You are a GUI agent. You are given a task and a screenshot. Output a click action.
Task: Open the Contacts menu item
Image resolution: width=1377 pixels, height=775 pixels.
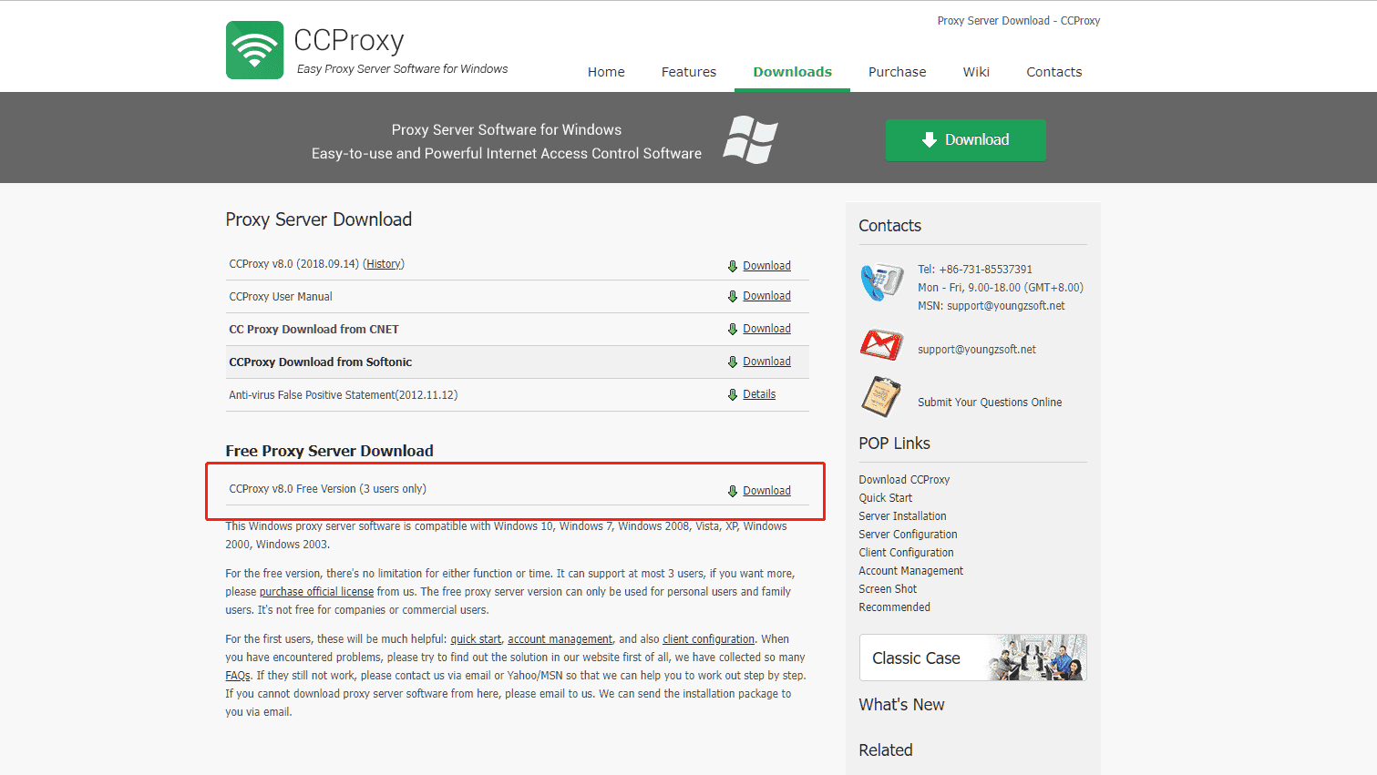pyautogui.click(x=1054, y=72)
